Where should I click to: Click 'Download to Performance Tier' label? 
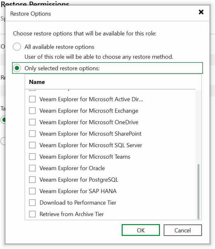(78, 203)
